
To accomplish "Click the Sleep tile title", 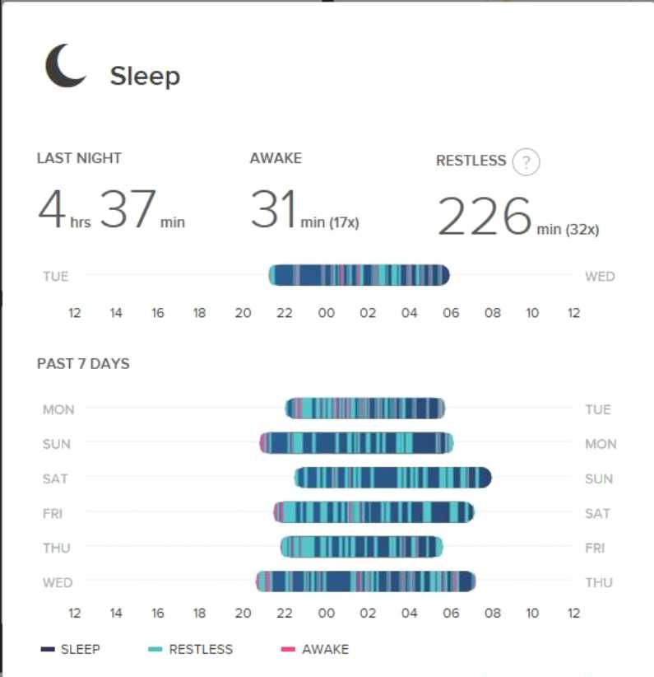I will (x=145, y=77).
